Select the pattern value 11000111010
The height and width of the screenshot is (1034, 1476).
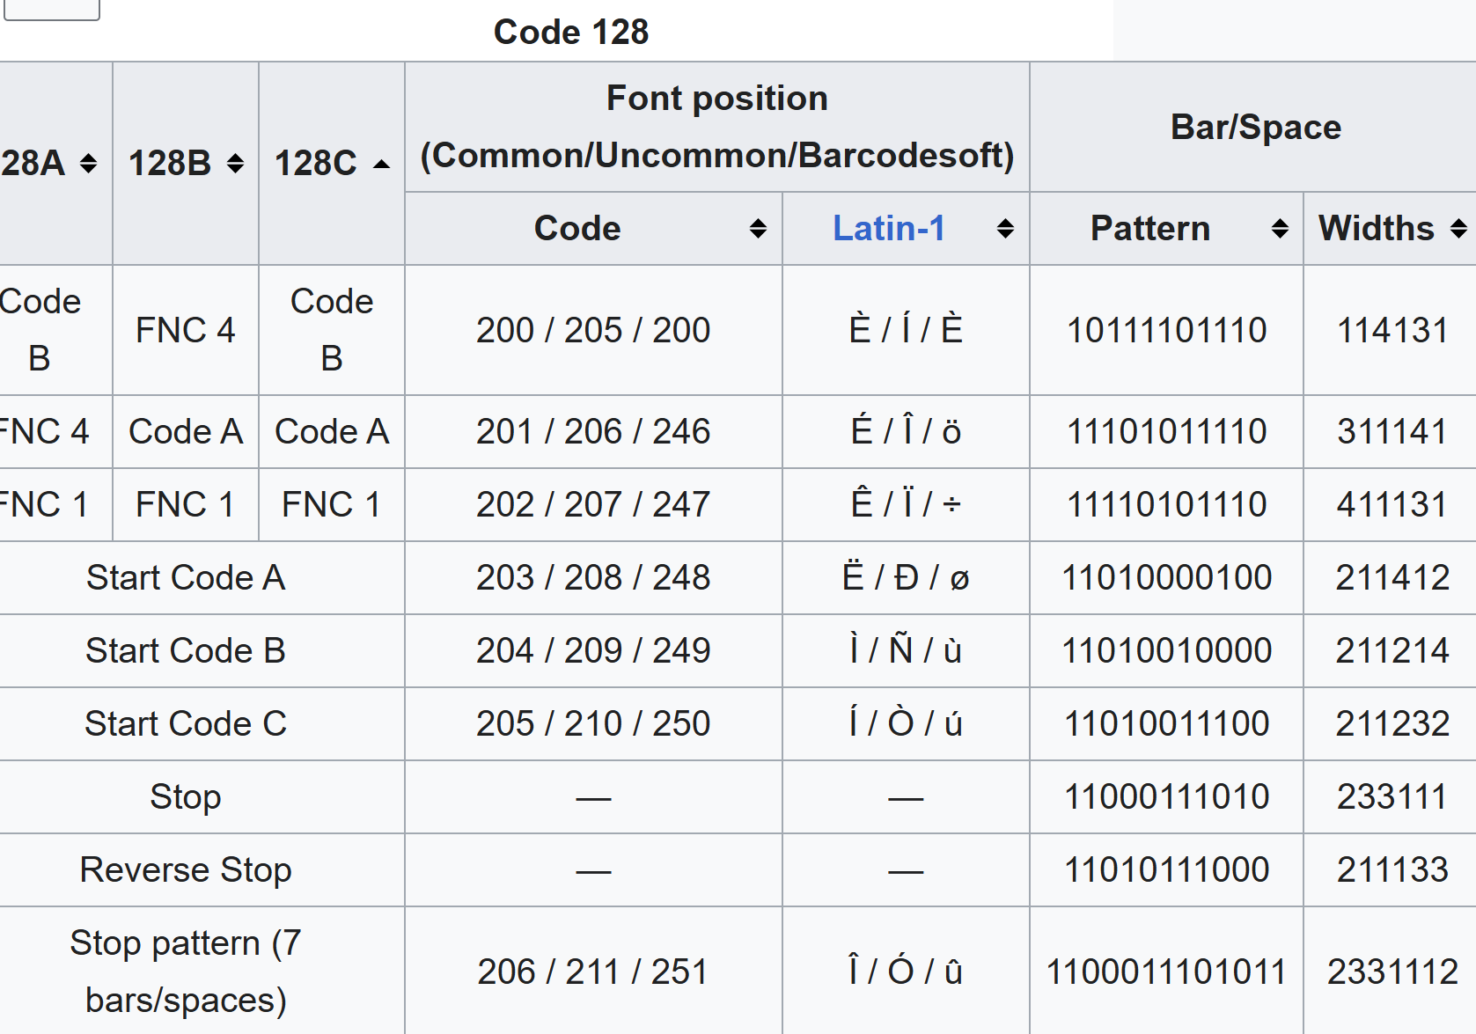(x=1166, y=797)
